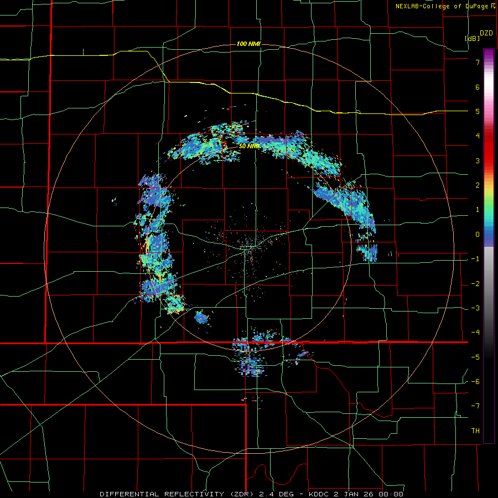Select the positive 3 value on the scale
Viewport: 498px width, 498px height.
pyautogui.click(x=478, y=160)
